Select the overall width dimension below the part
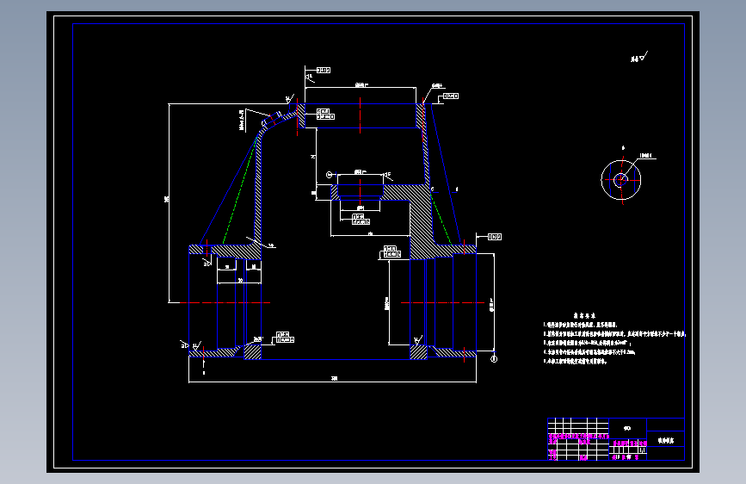746x484 pixels. tap(333, 379)
